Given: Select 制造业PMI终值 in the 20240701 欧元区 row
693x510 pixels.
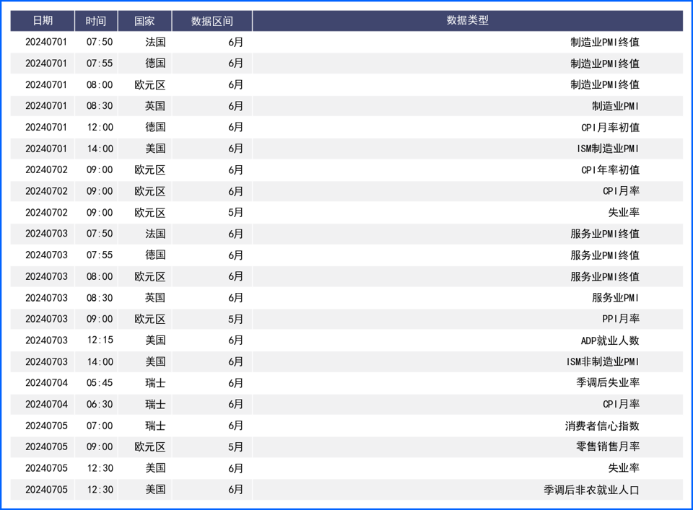Looking at the screenshot, I should (605, 85).
